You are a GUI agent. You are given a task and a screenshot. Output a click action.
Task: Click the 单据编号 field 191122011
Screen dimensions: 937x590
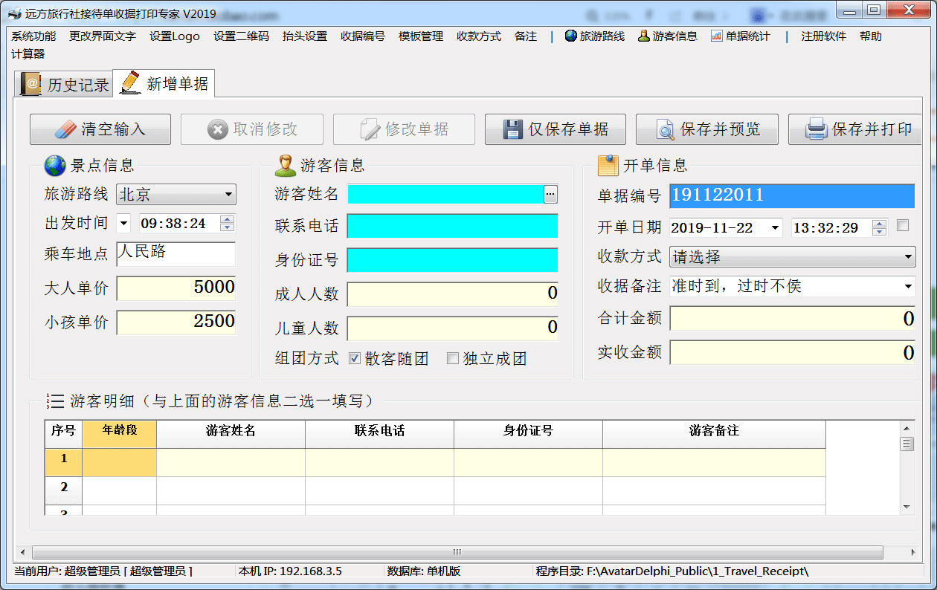tap(793, 195)
